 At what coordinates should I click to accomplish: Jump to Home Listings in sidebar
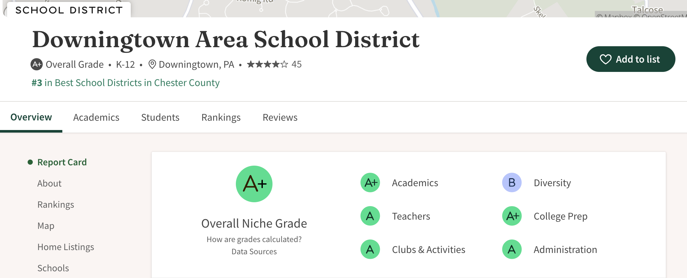click(x=66, y=247)
